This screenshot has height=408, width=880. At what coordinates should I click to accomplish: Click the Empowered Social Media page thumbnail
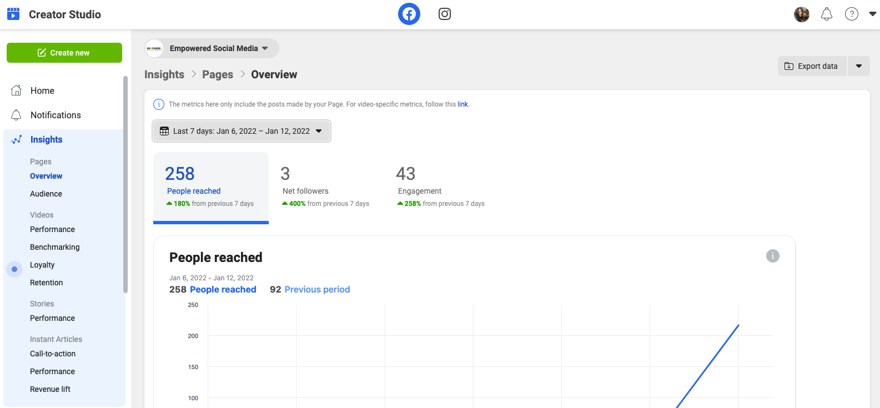click(x=154, y=48)
